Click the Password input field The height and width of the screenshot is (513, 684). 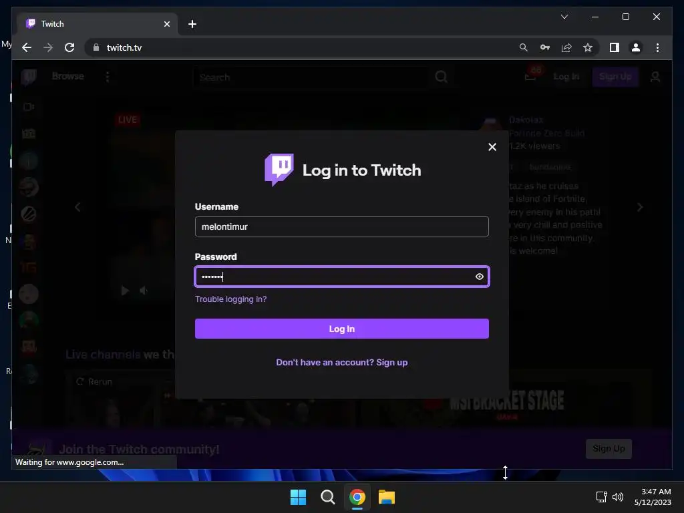click(x=341, y=277)
